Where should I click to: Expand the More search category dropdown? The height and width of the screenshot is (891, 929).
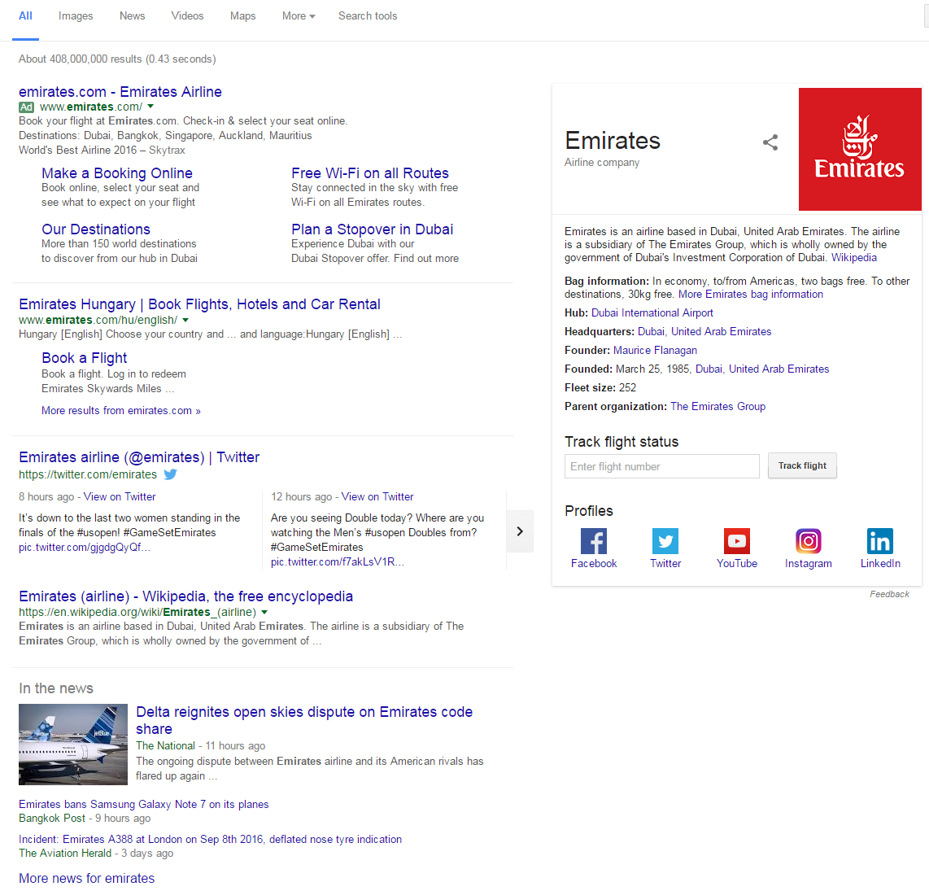[299, 16]
